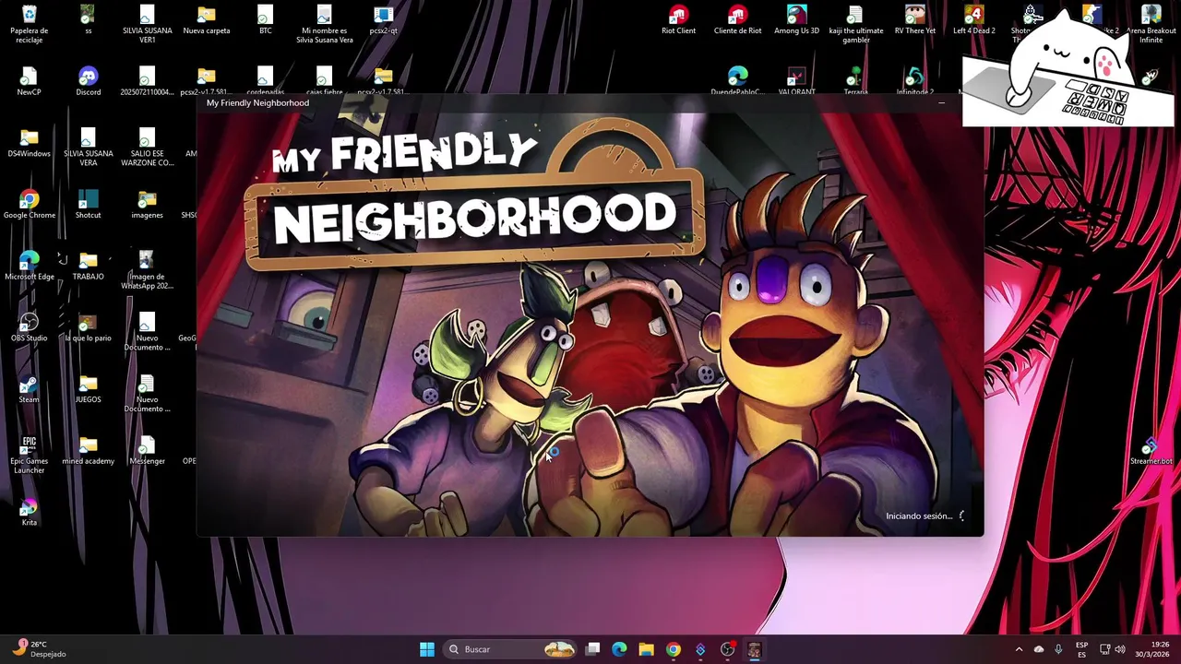Open the Papelera de reciclaje desktop icon
This screenshot has height=664, width=1181.
pyautogui.click(x=29, y=25)
